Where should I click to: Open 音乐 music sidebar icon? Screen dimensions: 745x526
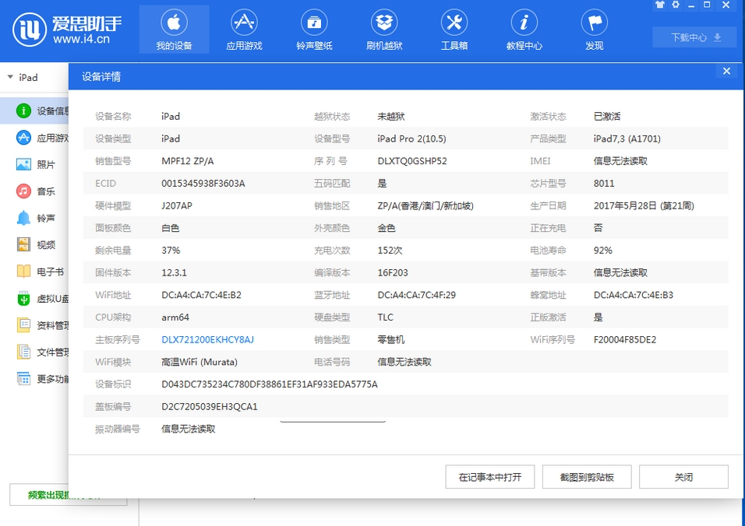(23, 191)
